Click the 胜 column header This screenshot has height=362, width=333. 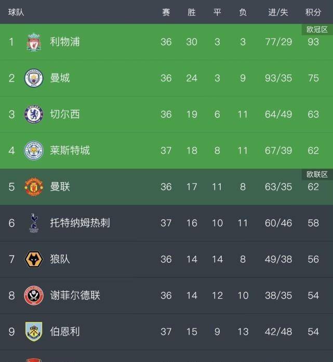pyautogui.click(x=192, y=12)
